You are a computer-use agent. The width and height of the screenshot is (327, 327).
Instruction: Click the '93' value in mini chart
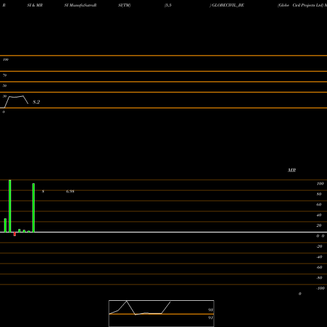[x=211, y=310]
